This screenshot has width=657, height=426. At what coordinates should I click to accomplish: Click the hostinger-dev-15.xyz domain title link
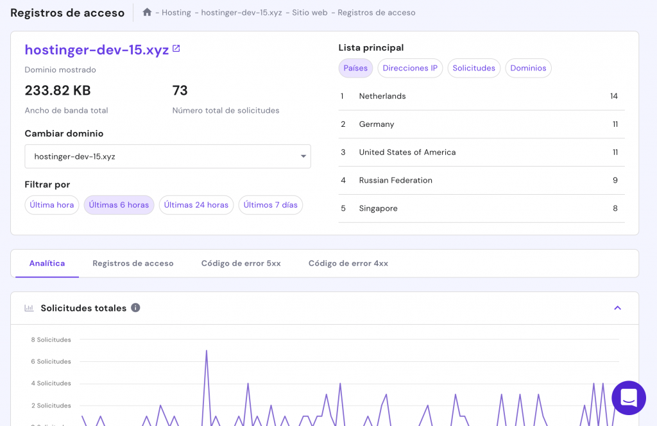[96, 50]
